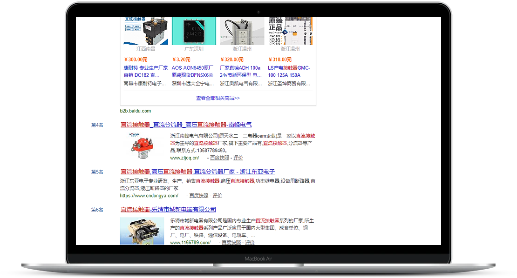Click the 第5名 rank label
Image resolution: width=517 pixels, height=278 pixels.
(97, 172)
